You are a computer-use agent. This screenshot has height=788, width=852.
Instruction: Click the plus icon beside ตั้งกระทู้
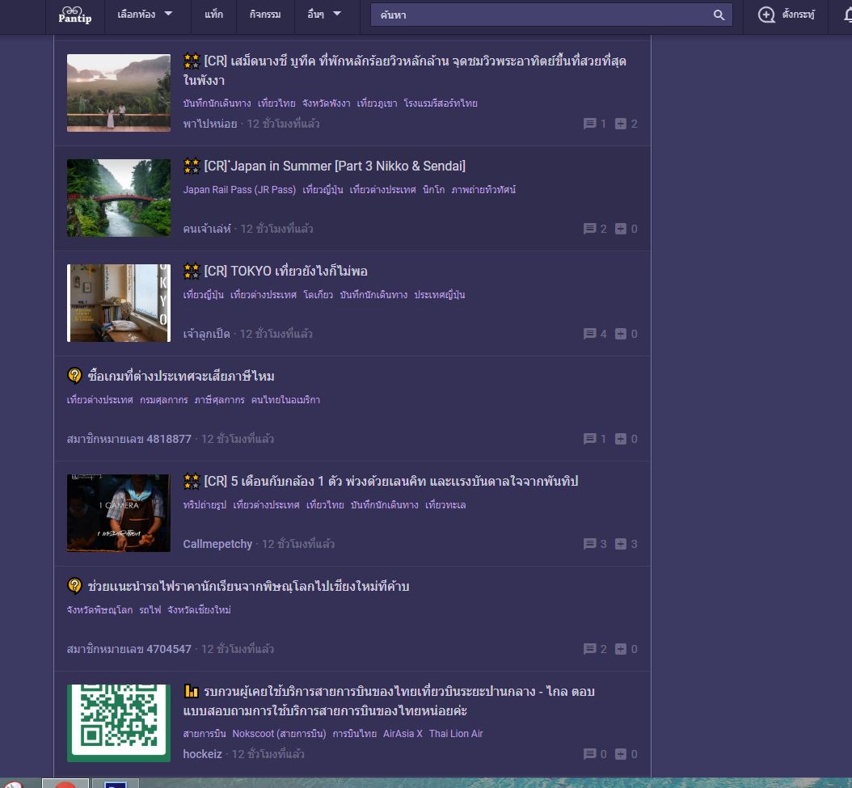(x=766, y=15)
